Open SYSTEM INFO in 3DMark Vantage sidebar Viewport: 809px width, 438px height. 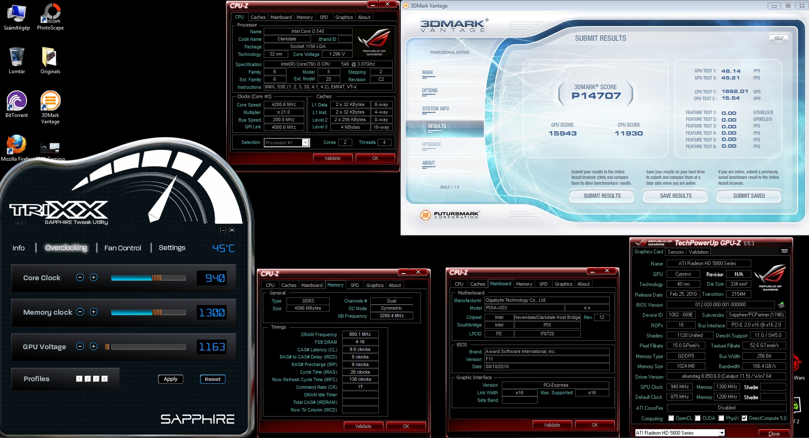pyautogui.click(x=435, y=109)
